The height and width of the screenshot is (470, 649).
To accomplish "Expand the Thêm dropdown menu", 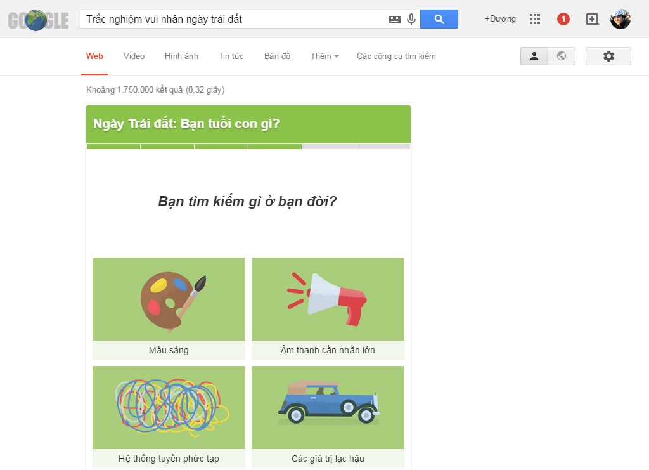I will click(324, 56).
